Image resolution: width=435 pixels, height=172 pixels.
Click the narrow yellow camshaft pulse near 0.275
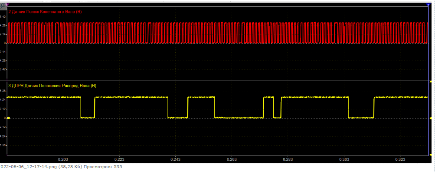coord(268,107)
